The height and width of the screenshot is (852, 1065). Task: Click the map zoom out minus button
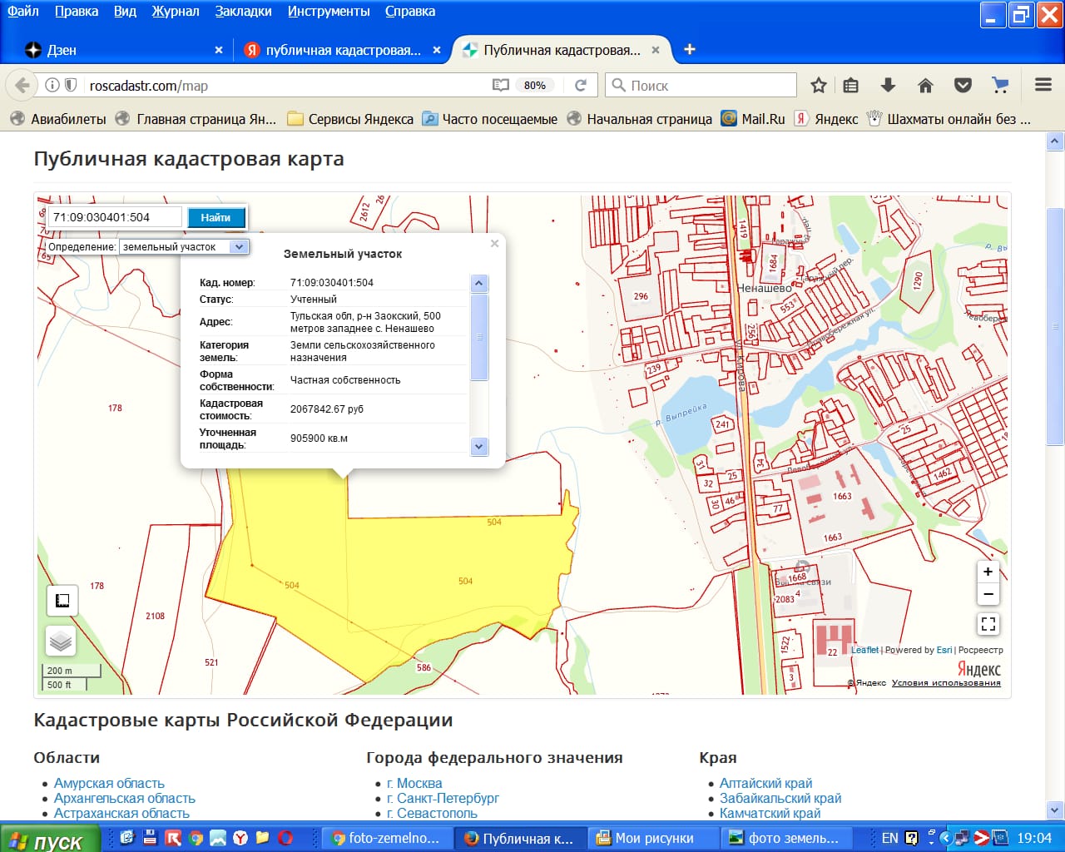tap(988, 594)
